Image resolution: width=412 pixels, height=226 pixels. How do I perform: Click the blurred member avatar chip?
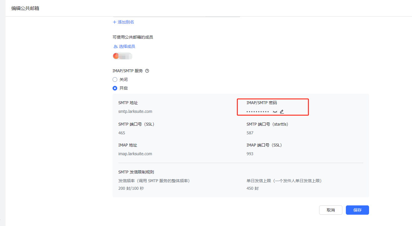[x=122, y=56]
